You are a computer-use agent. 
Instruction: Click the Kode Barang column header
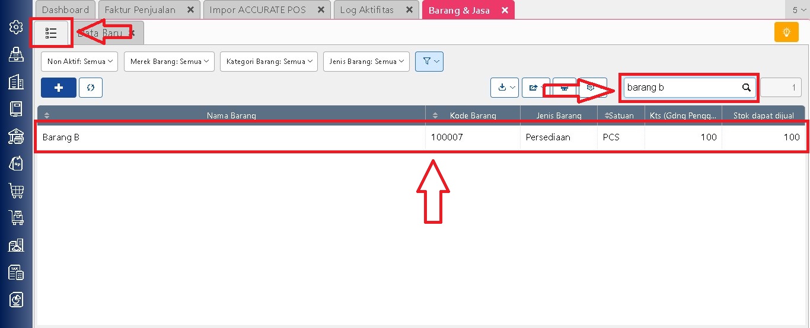pos(473,115)
